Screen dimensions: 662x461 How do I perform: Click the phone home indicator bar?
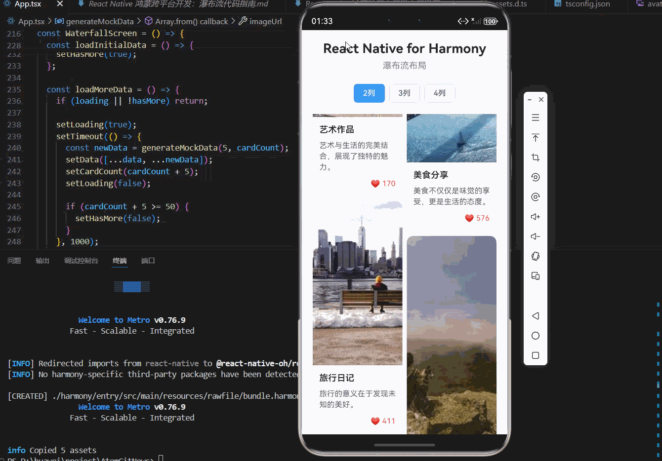pyautogui.click(x=405, y=445)
